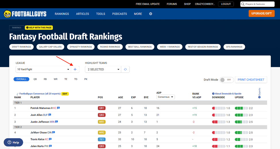This screenshot has width=280, height=149.
Task: Select the OVERALL position tab
Action: [21, 79]
